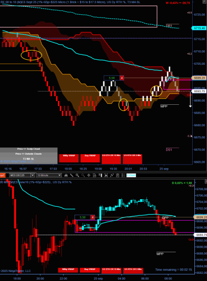Image resolution: width=207 pixels, height=281 pixels.
Task: Click the 6725,00 price axis label
Action: pos(199,14)
